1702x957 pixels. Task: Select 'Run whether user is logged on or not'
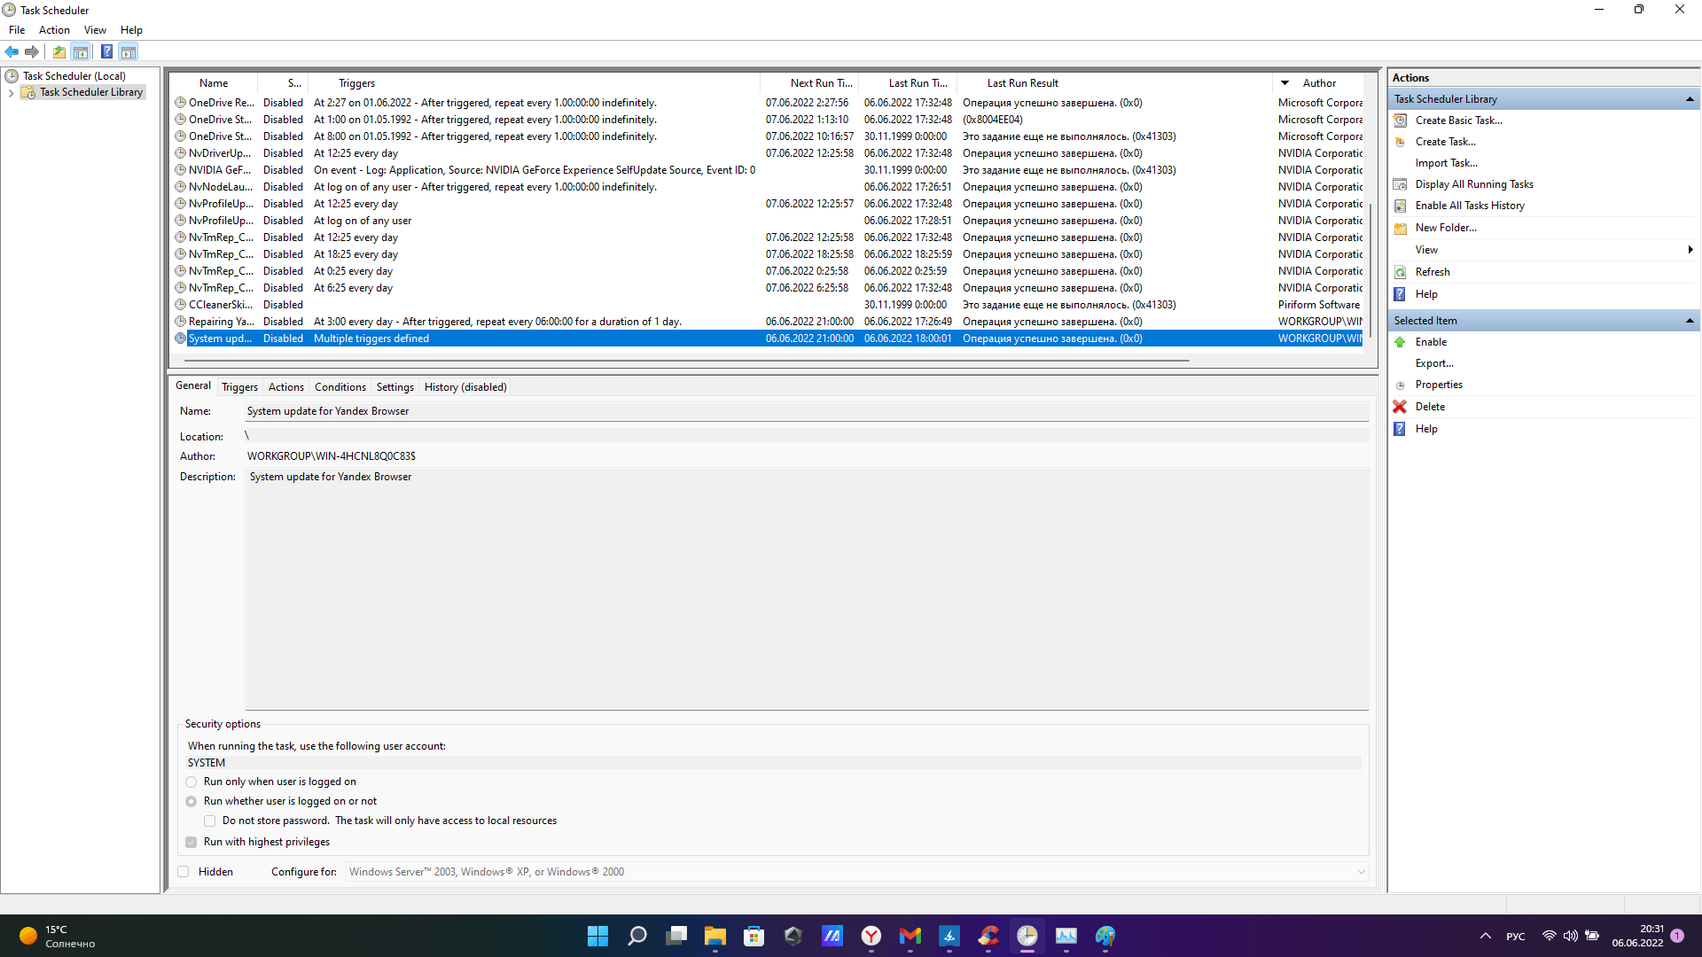tap(191, 801)
